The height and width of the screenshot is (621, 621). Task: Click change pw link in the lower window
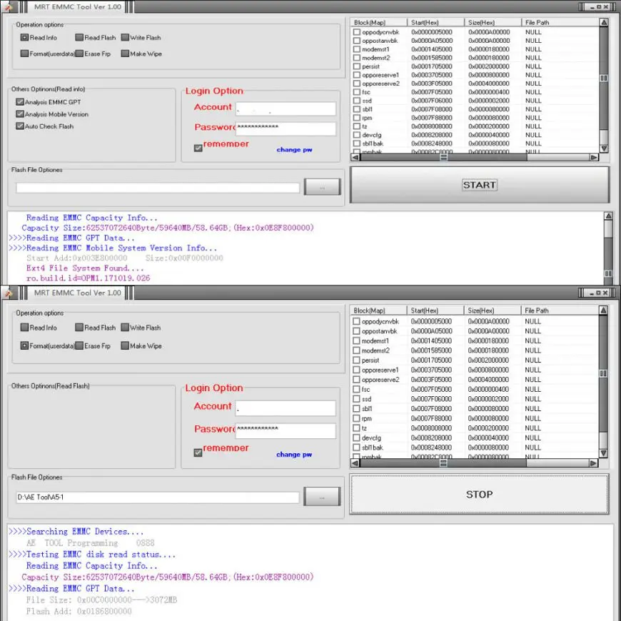294,454
